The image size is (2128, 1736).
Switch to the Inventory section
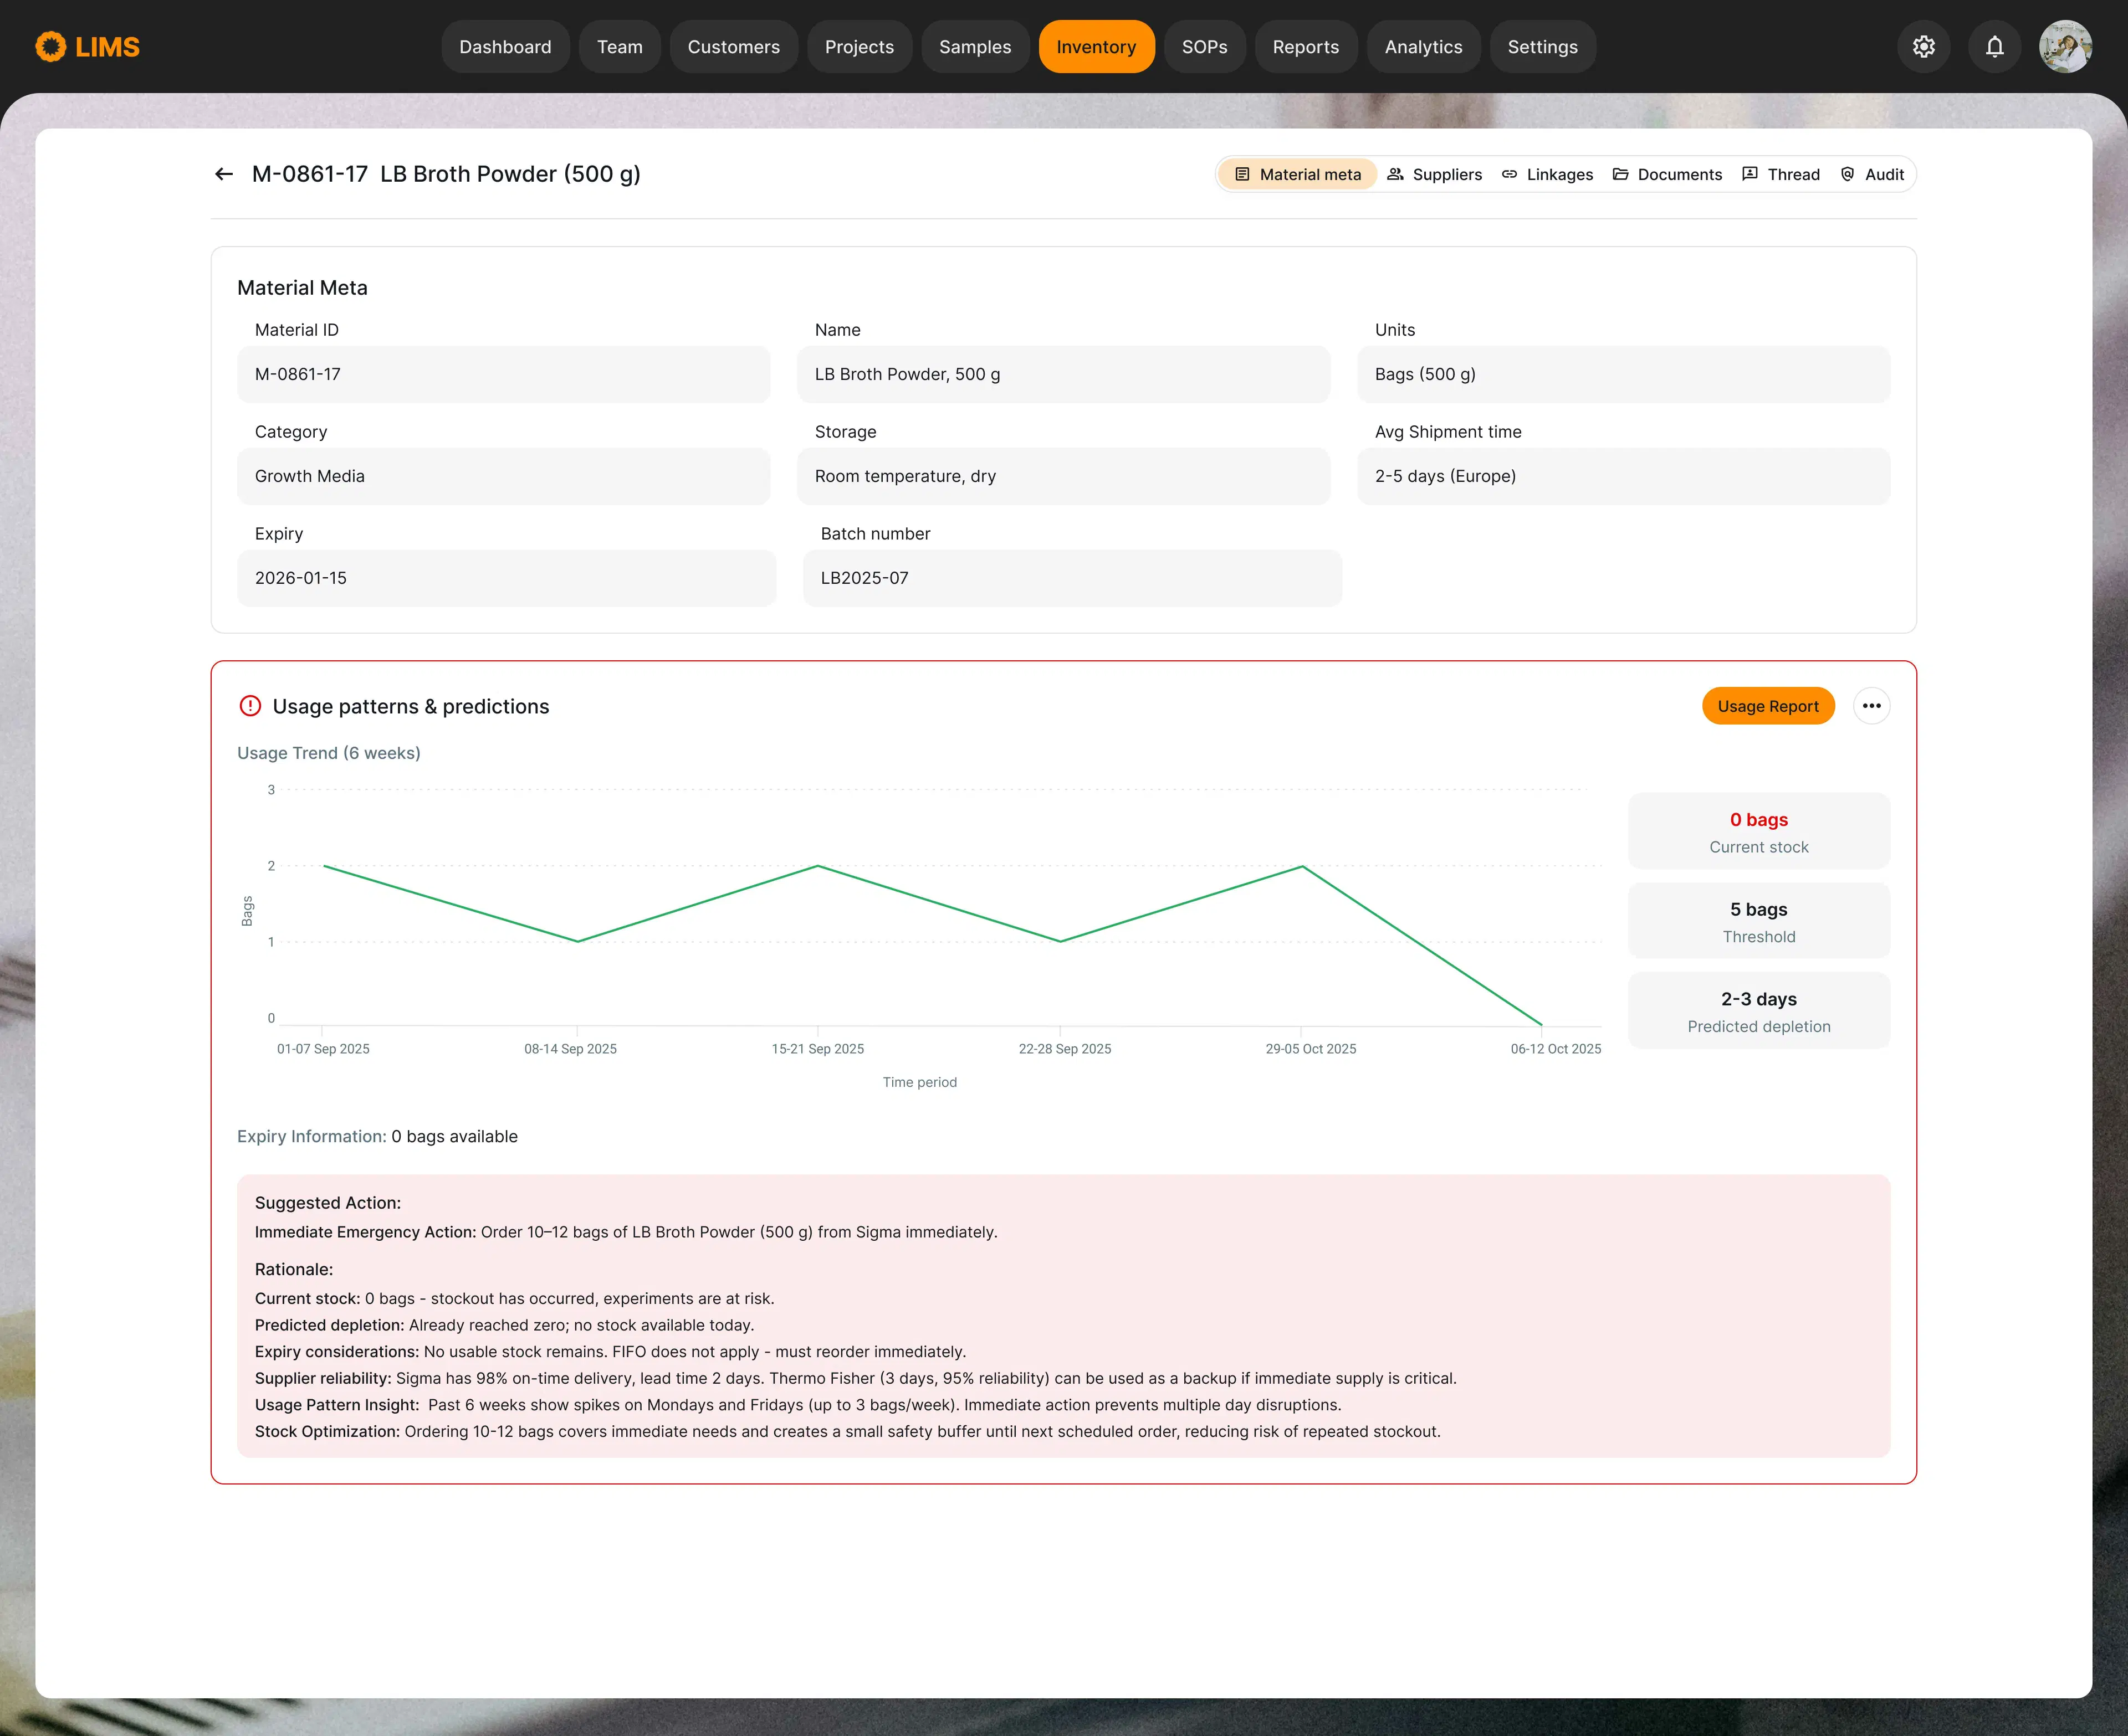point(1097,46)
